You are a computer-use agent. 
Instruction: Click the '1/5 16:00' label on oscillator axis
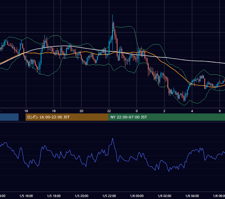tap(26, 196)
